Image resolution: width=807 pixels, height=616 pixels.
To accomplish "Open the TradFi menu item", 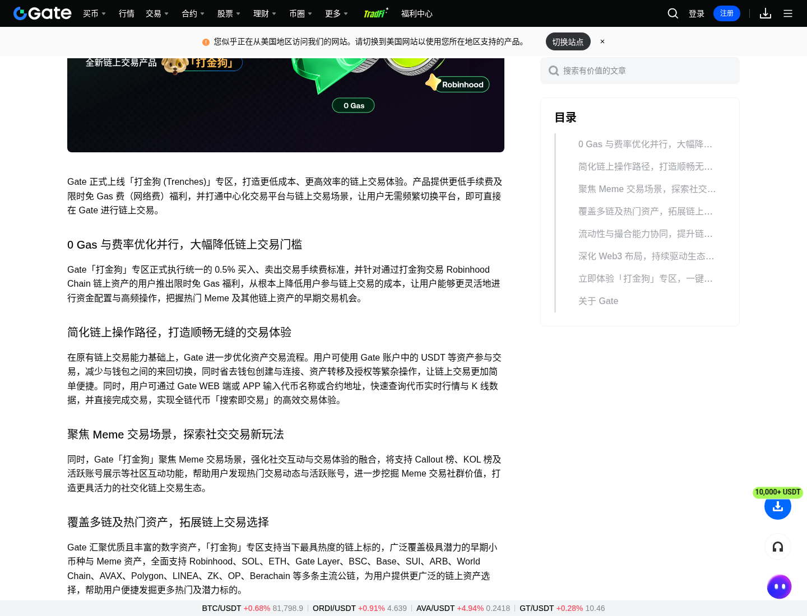I will [375, 13].
